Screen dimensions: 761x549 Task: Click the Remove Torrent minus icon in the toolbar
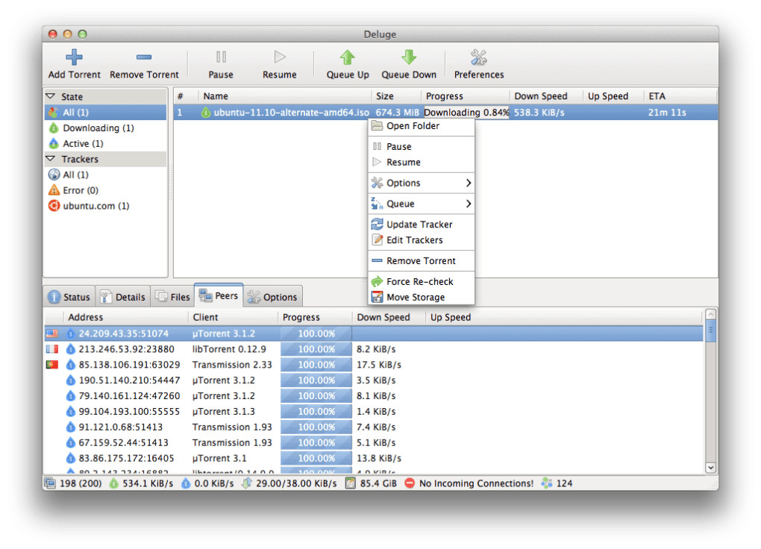pos(144,57)
